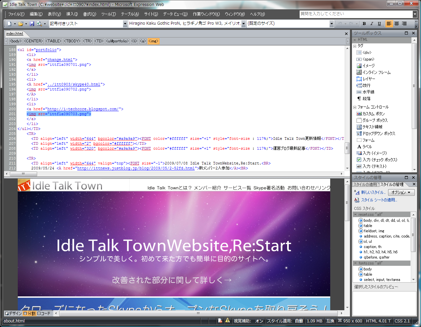Select the 水平線 toolbox item
The width and height of the screenshot is (421, 327).
[x=365, y=92]
